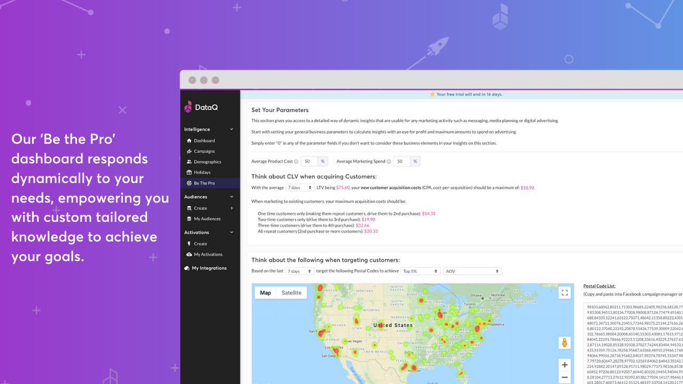Open the Top 5% targeting dropdown
This screenshot has width=683, height=384.
click(420, 271)
